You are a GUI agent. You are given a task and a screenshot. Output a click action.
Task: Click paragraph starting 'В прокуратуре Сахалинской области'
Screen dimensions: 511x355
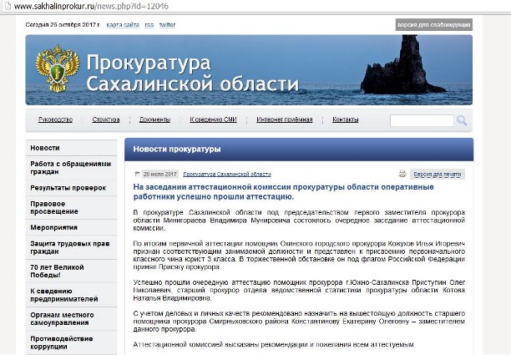click(299, 221)
